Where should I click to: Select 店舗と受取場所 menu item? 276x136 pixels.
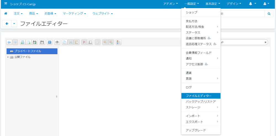201,38
